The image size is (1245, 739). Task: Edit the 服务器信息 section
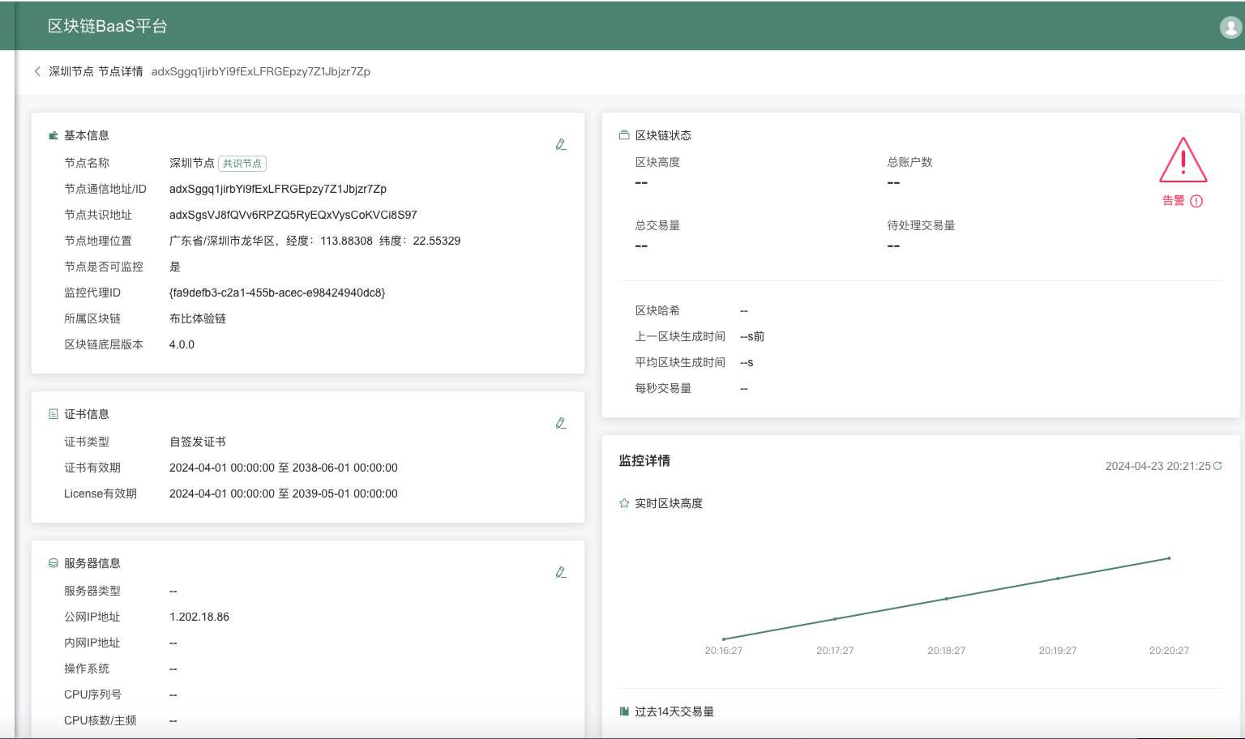click(561, 572)
